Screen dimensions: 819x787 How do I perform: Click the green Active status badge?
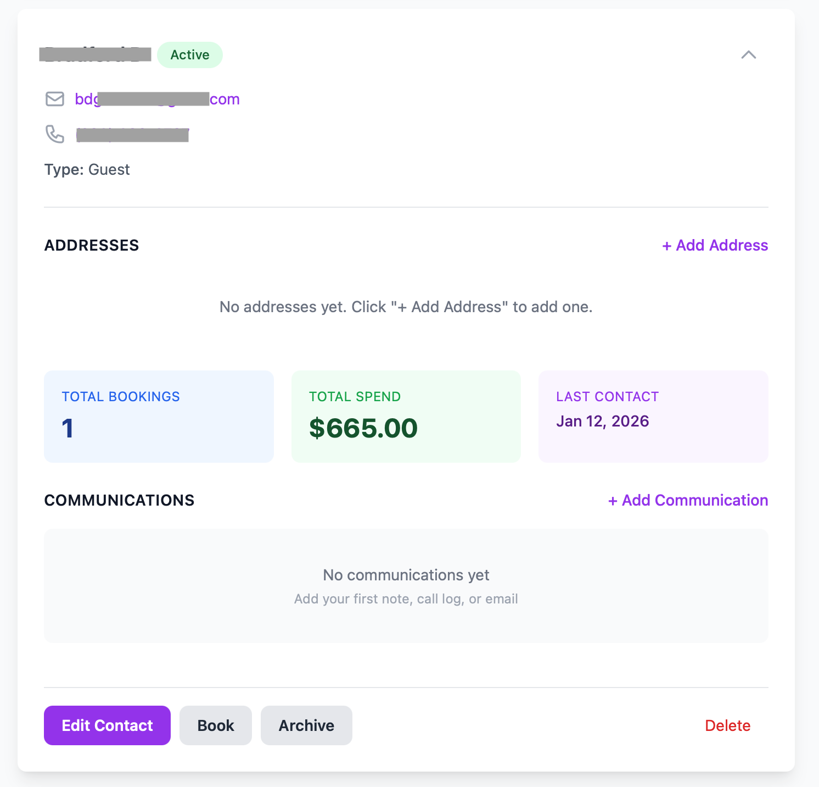tap(190, 55)
